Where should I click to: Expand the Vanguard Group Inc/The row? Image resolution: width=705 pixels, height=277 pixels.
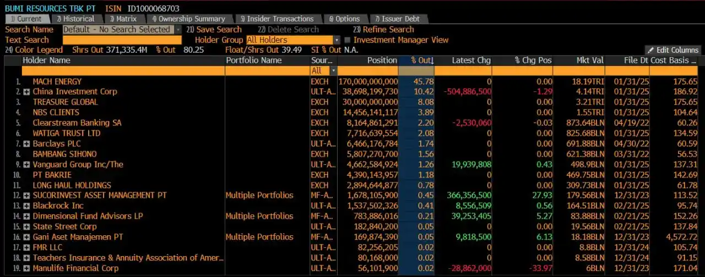26,165
